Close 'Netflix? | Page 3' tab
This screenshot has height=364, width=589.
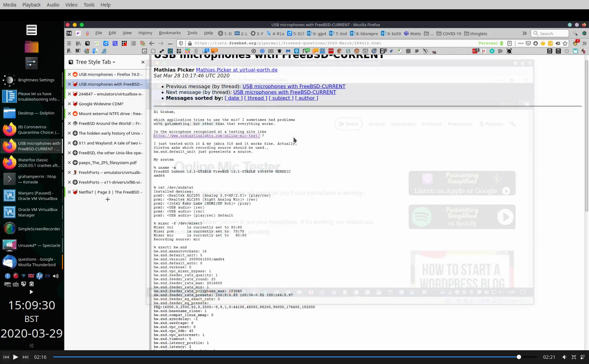click(69, 192)
